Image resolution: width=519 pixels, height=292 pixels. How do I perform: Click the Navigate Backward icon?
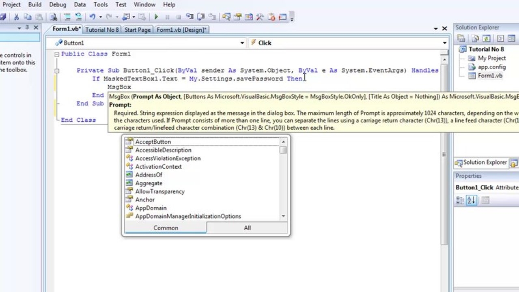point(126,17)
